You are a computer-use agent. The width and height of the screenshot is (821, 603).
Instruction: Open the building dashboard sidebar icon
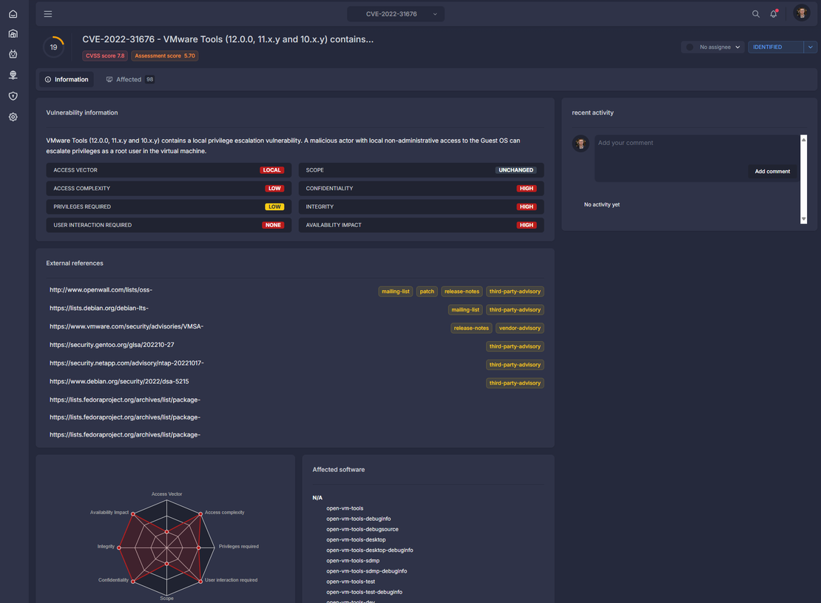pyautogui.click(x=13, y=34)
